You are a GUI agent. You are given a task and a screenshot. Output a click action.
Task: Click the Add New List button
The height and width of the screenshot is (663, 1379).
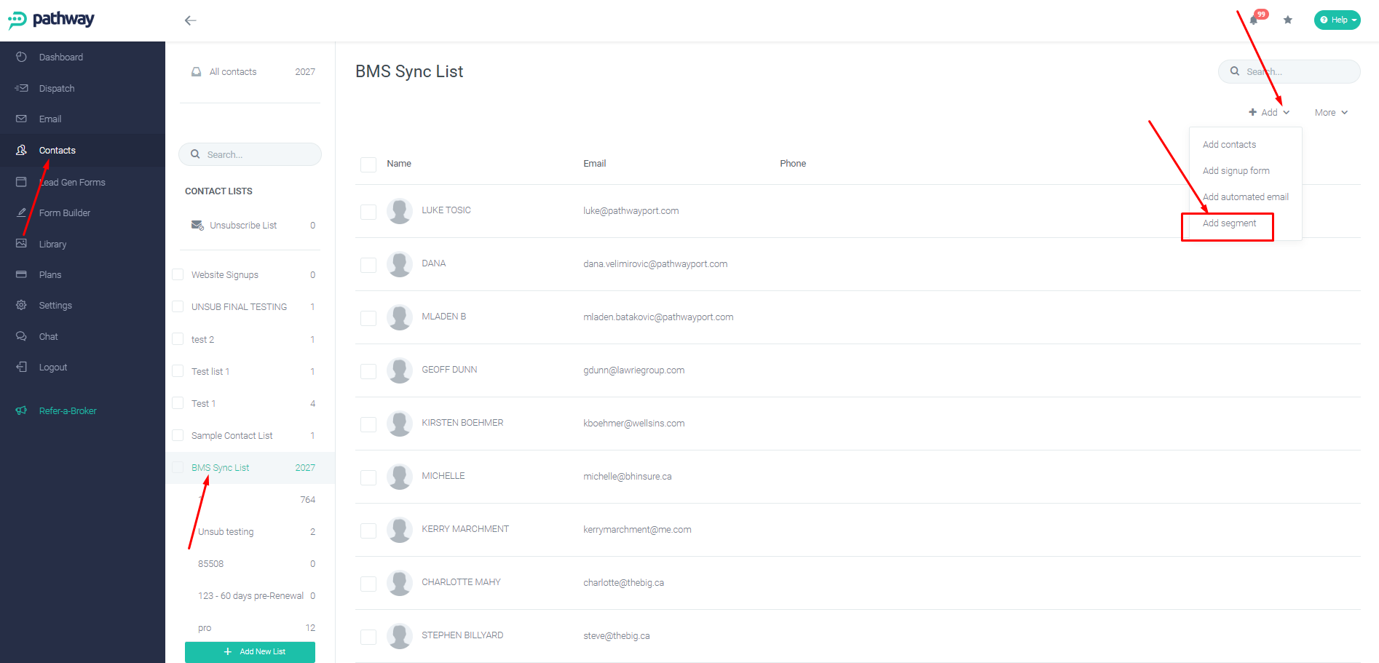click(x=250, y=652)
